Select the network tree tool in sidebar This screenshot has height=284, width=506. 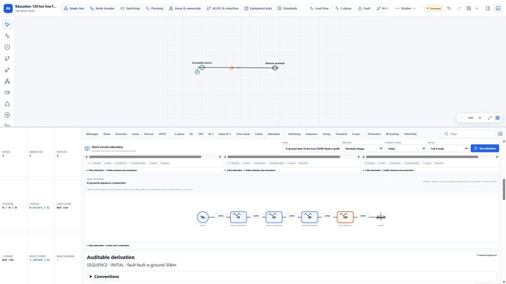7,82
